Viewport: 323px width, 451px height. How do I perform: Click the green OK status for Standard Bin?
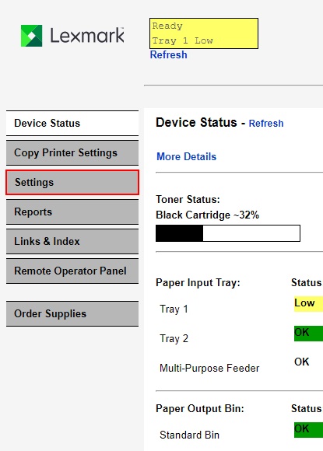[308, 430]
